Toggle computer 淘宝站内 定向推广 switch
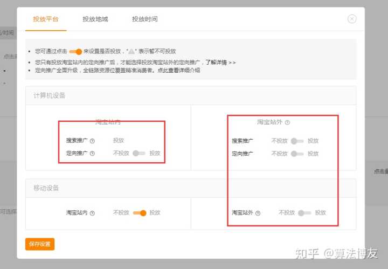This screenshot has width=388, height=269. coord(139,154)
